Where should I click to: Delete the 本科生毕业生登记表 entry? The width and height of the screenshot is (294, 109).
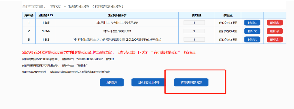coord(274,23)
